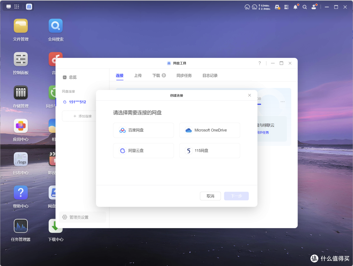The height and width of the screenshot is (266, 353).
Task: Open the 日志中心 desktop icon
Action: [21, 159]
